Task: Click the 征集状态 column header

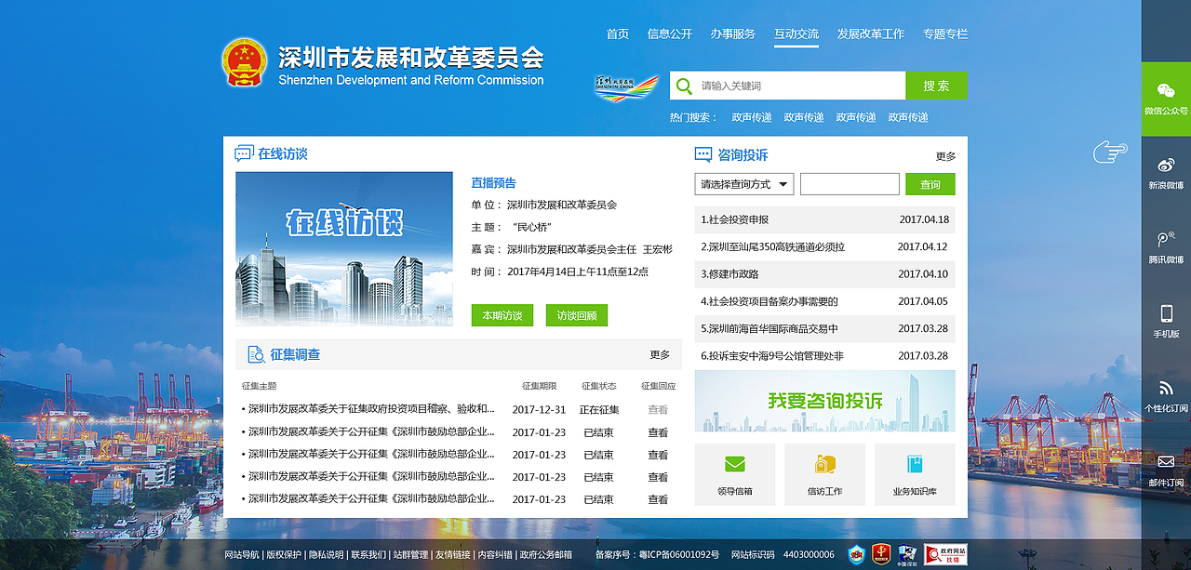Action: tap(598, 386)
